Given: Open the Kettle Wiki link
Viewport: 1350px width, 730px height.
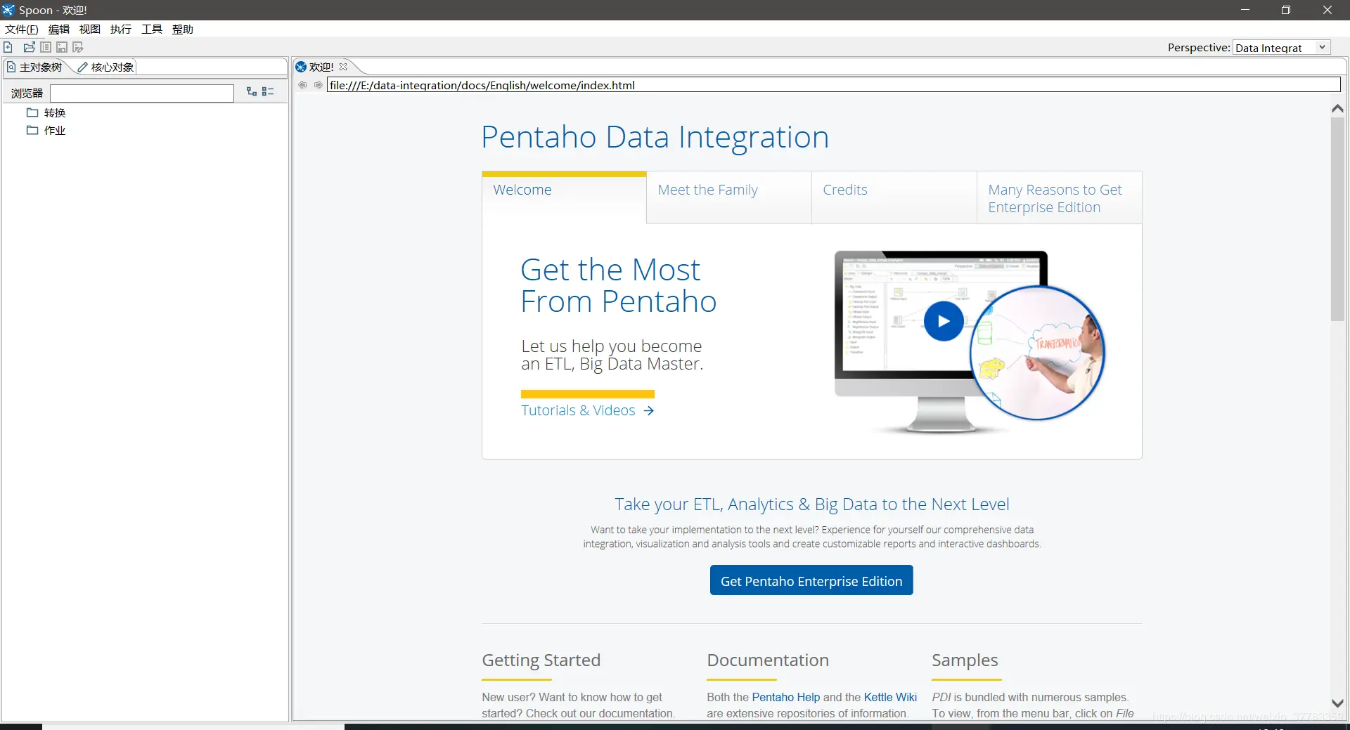Looking at the screenshot, I should click(x=890, y=697).
